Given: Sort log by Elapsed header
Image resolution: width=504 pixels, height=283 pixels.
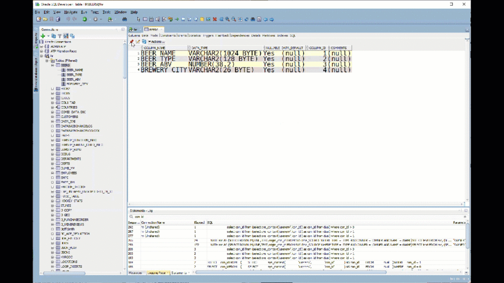Looking at the screenshot, I should click(199, 223).
